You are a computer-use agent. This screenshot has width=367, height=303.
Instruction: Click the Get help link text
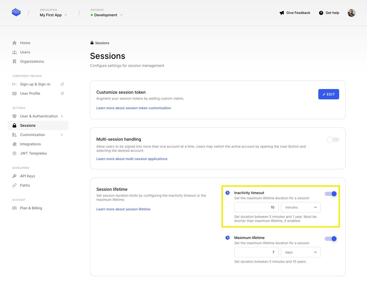pos(332,13)
